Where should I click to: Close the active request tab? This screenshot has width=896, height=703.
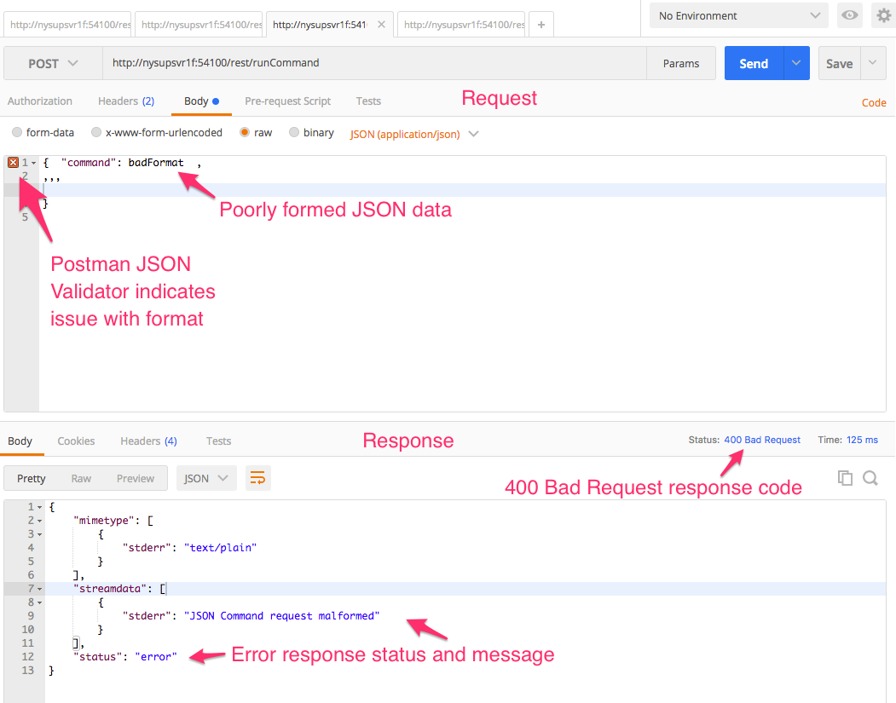click(381, 25)
